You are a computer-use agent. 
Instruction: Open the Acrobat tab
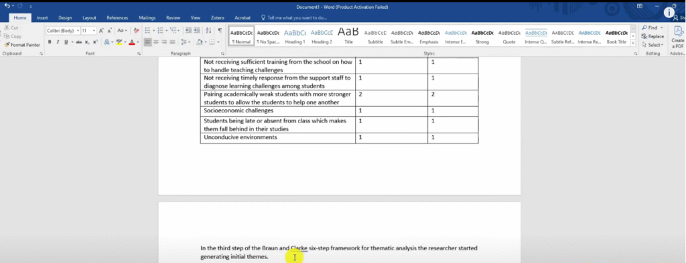tap(243, 18)
